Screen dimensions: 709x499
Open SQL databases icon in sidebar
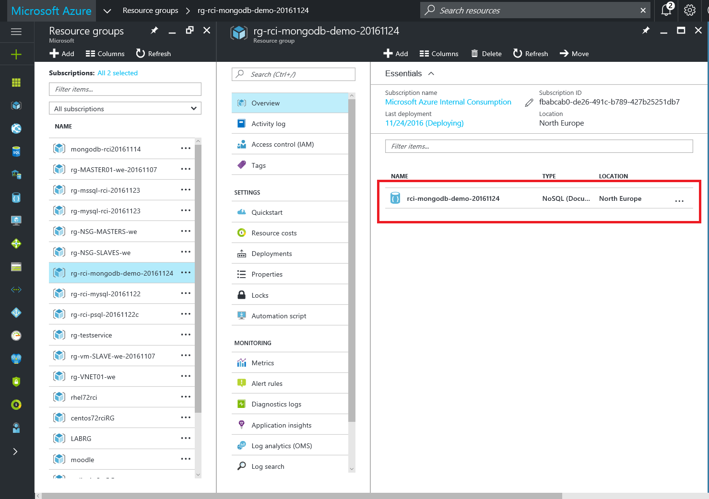[x=16, y=151]
